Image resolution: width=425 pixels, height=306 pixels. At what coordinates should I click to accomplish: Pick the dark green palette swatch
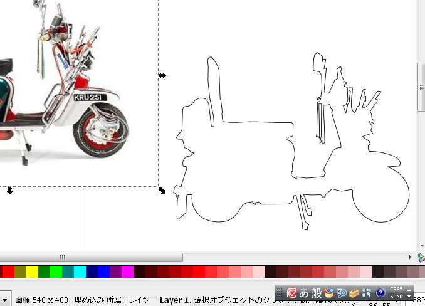coord(44,272)
